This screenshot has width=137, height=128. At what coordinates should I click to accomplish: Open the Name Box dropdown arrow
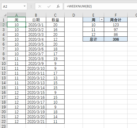tap(24, 6)
